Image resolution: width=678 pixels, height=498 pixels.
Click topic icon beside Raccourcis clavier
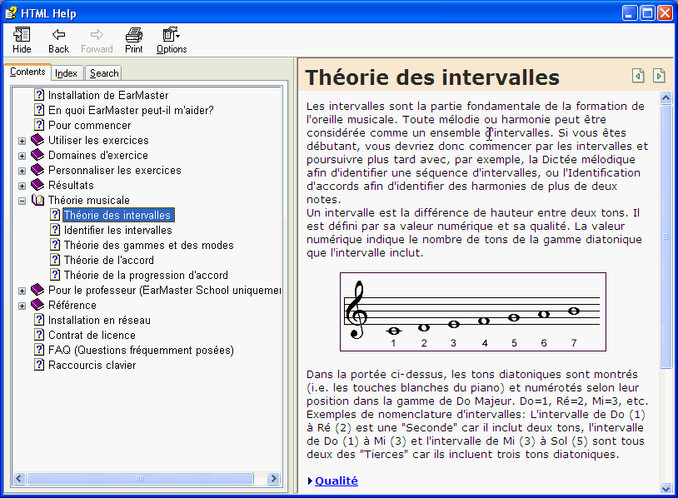(x=39, y=365)
